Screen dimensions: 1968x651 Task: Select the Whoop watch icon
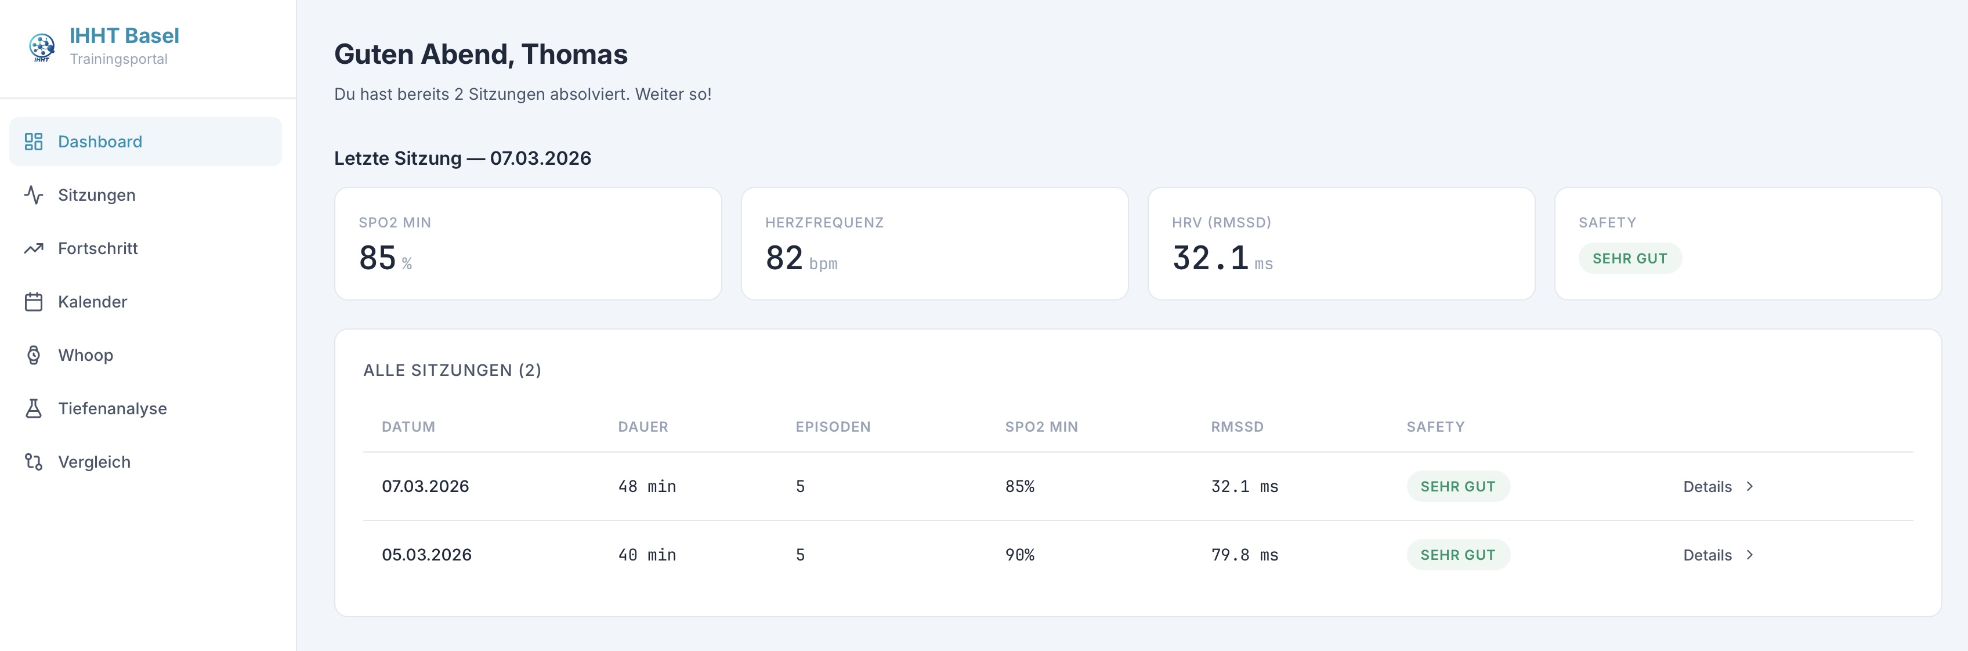click(x=34, y=355)
